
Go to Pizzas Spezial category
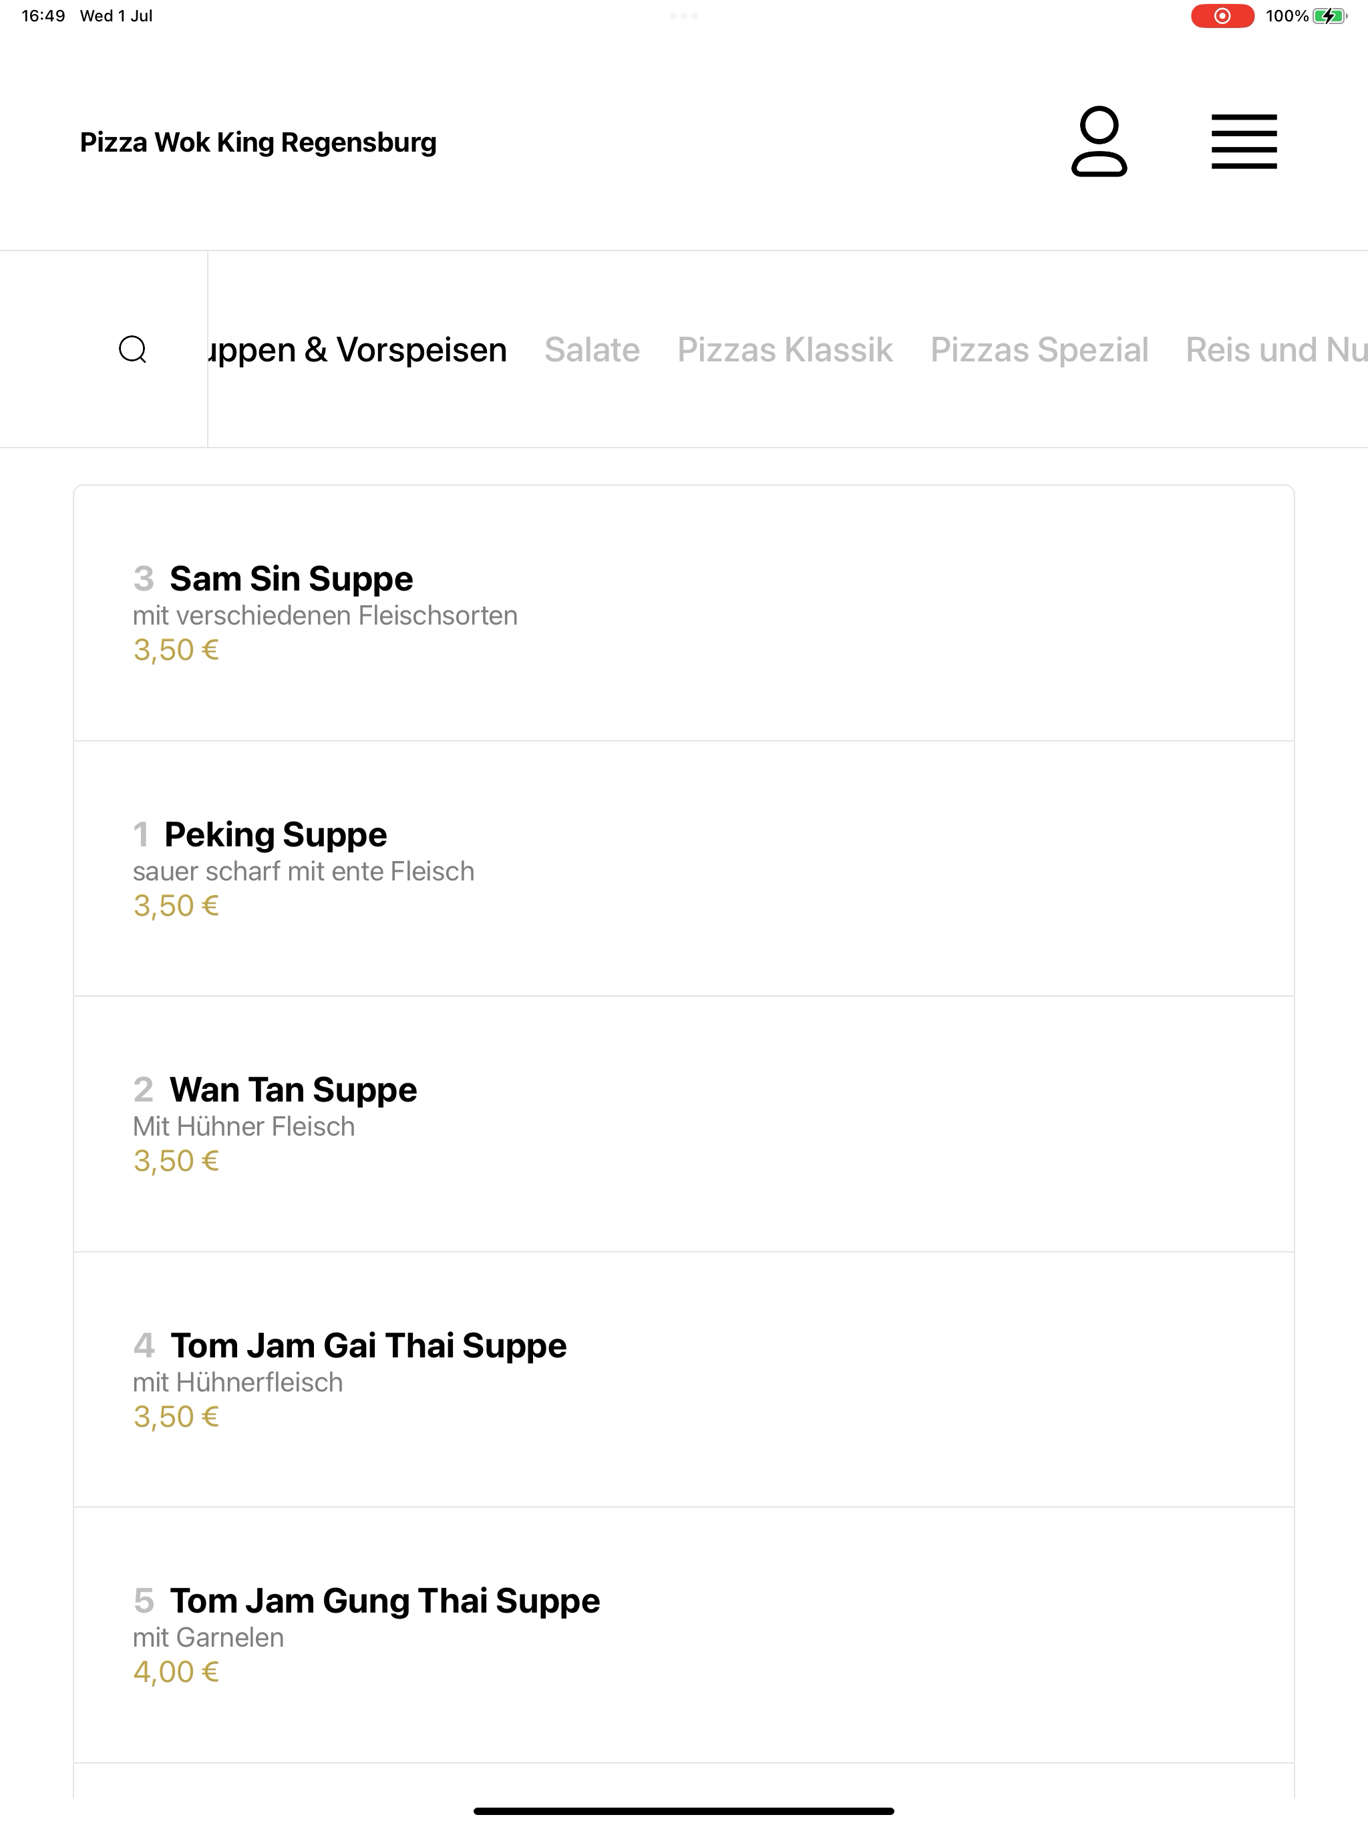pos(1039,350)
